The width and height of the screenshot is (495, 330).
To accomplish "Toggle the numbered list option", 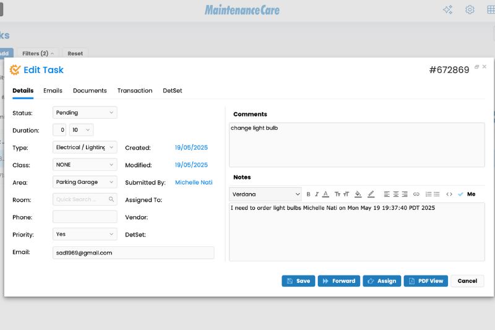I will click(x=428, y=194).
